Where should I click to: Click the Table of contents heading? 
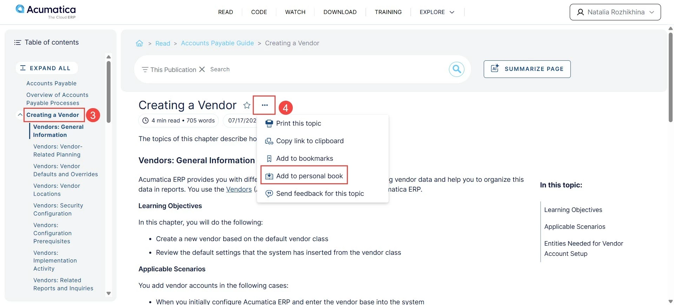tap(52, 42)
